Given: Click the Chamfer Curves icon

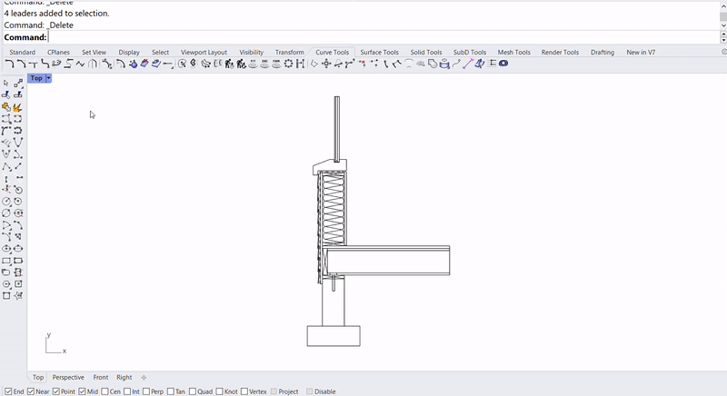Looking at the screenshot, I should (x=21, y=64).
